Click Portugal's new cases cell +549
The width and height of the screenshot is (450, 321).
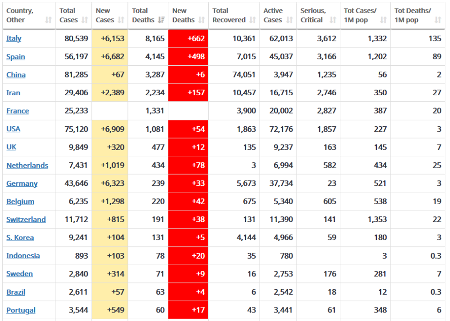pyautogui.click(x=110, y=310)
